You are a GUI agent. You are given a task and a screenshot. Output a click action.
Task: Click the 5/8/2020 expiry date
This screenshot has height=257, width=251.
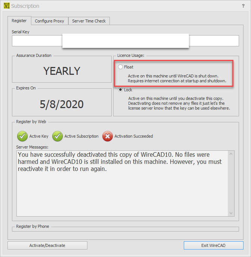[x=62, y=104]
